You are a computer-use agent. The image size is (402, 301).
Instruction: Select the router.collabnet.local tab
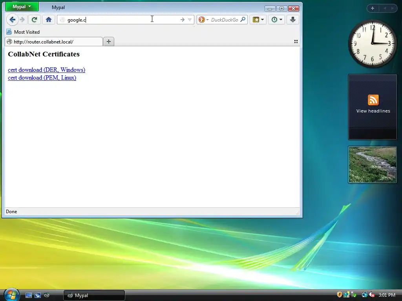click(54, 42)
